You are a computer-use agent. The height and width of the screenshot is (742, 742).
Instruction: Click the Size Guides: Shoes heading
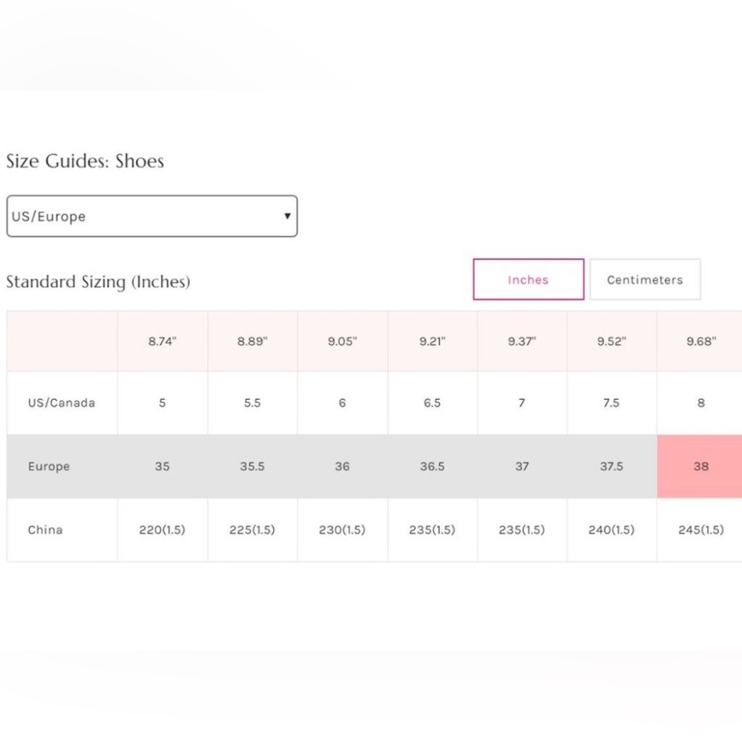pyautogui.click(x=85, y=161)
